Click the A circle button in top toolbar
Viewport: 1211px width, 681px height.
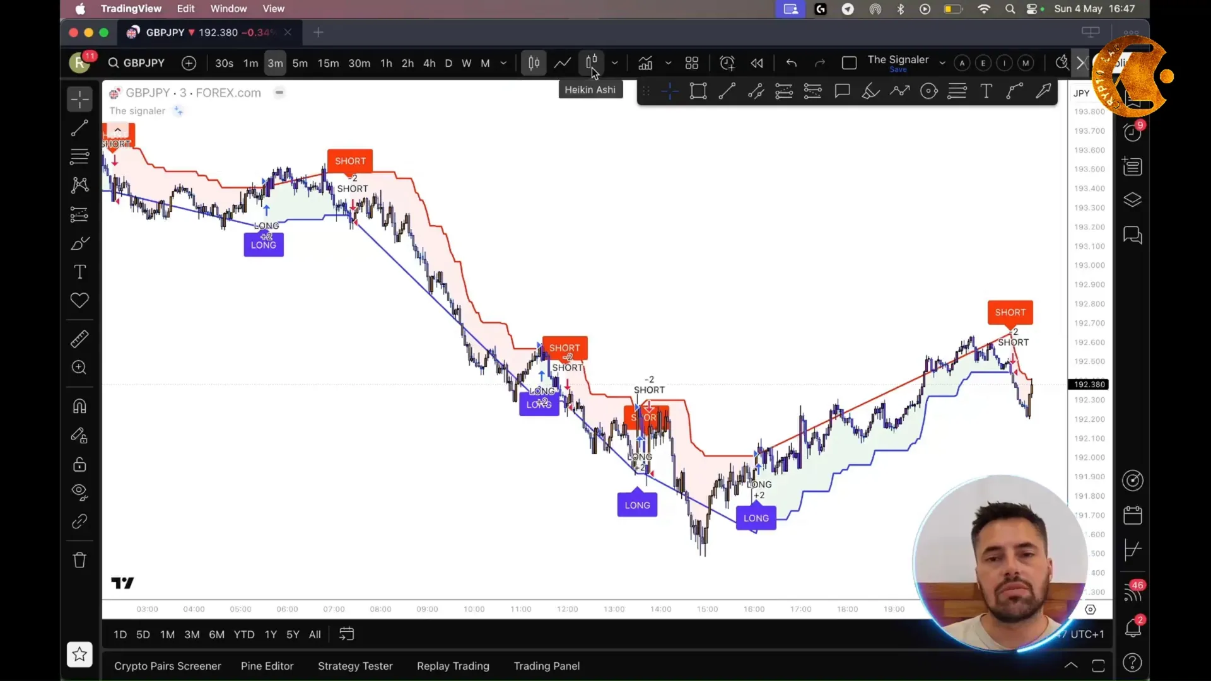tap(962, 63)
